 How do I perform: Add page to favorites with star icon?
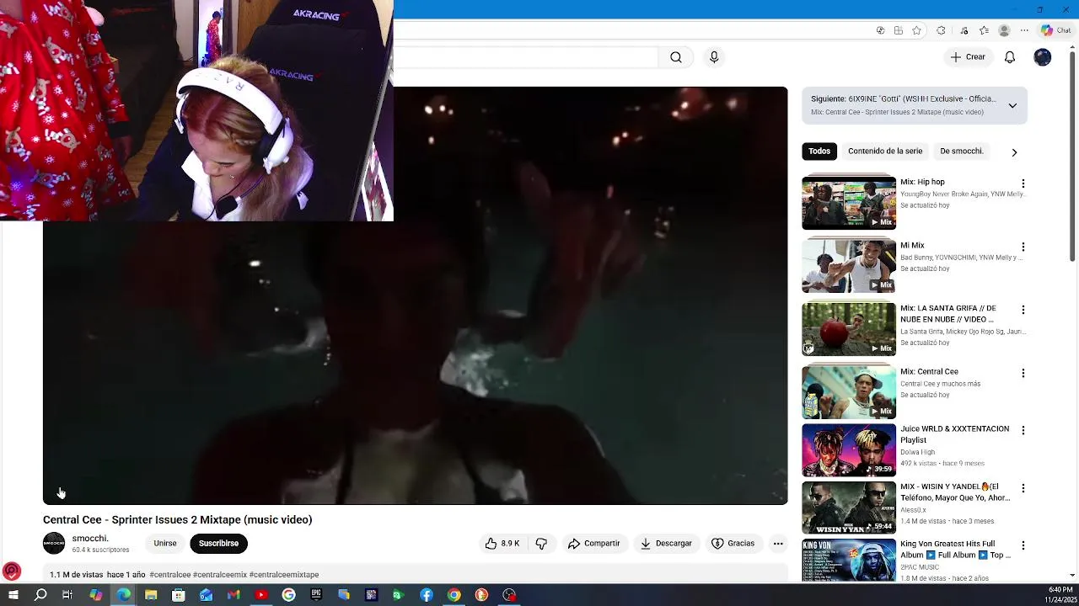coord(917,30)
